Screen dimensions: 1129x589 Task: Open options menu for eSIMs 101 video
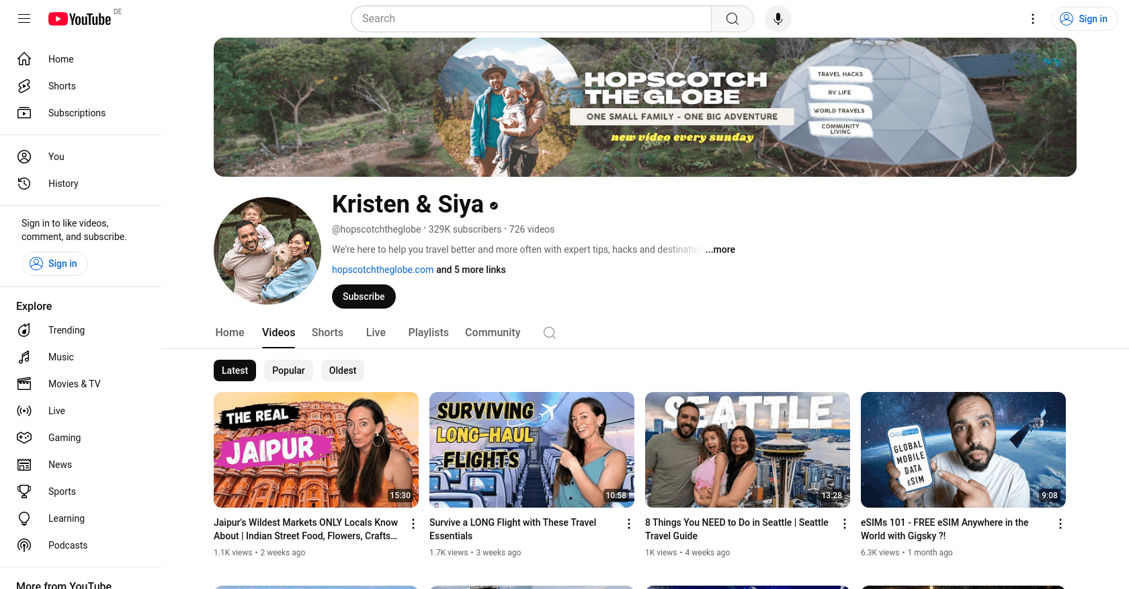1060,524
